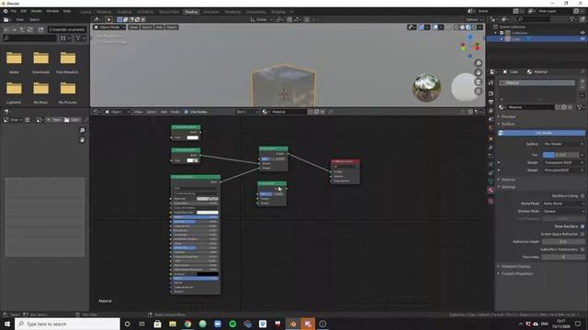Switch to Shading workspace tab

(x=191, y=12)
